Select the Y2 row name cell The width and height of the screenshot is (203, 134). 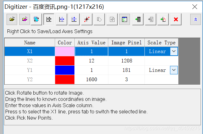click(x=30, y=79)
